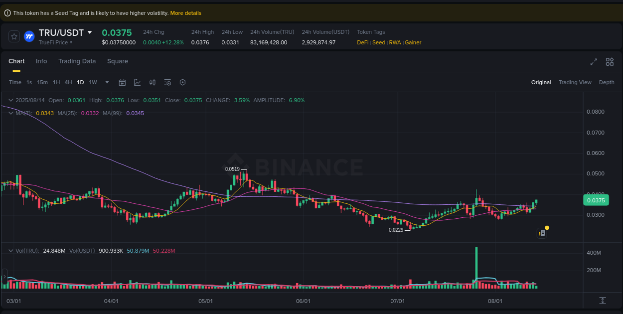Viewport: 623px width, 314px height.
Task: Click the candlestick comparison icon in the toolbar
Action: point(153,82)
